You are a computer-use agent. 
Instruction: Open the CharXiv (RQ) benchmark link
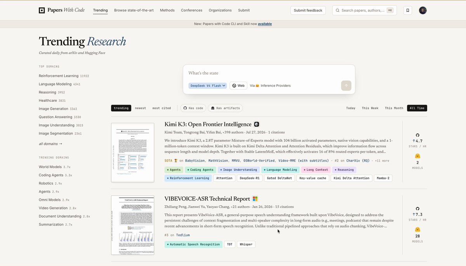click(x=358, y=160)
